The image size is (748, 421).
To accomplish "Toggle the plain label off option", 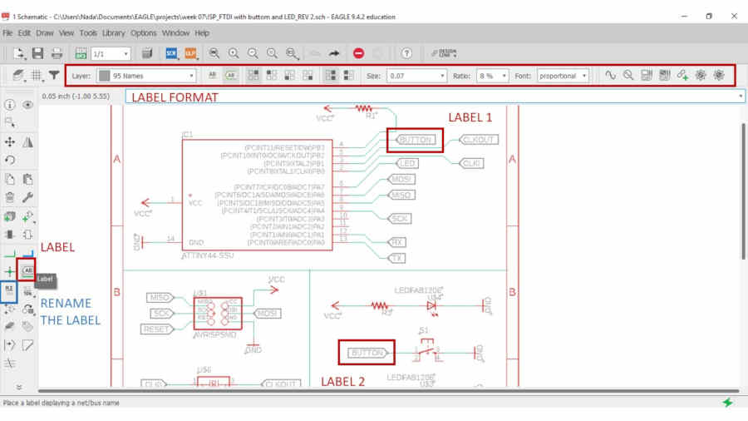I will 213,76.
